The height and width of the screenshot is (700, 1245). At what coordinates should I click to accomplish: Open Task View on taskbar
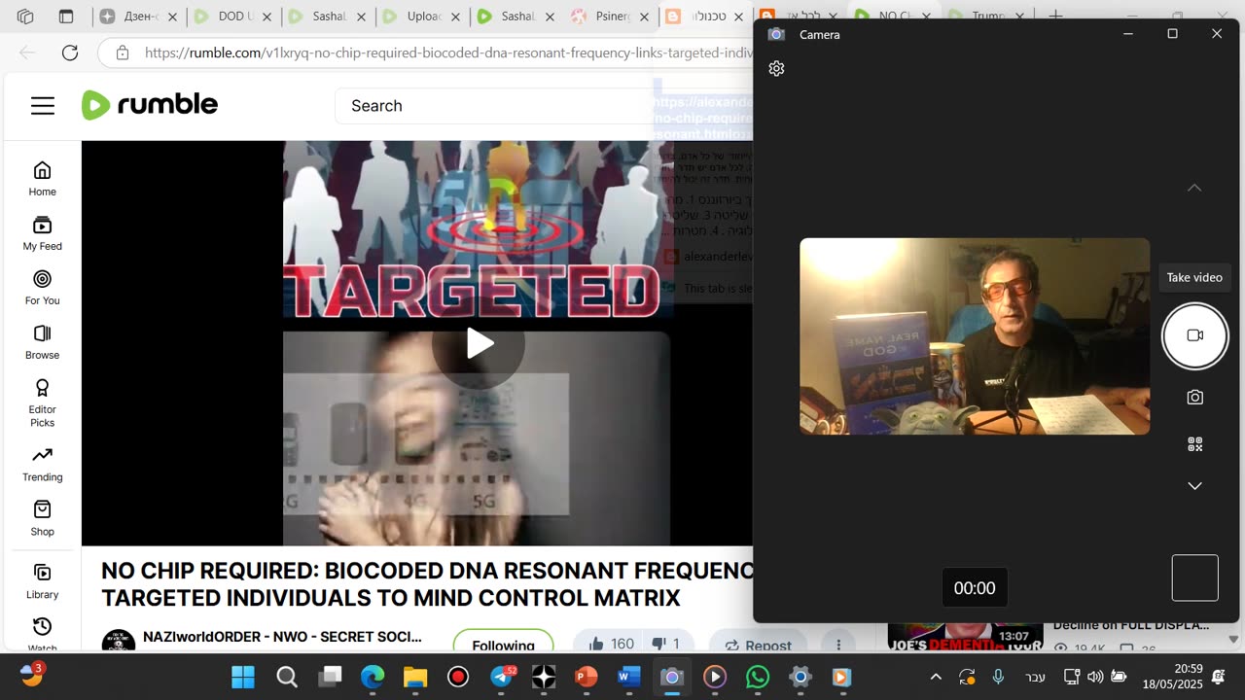pyautogui.click(x=331, y=677)
